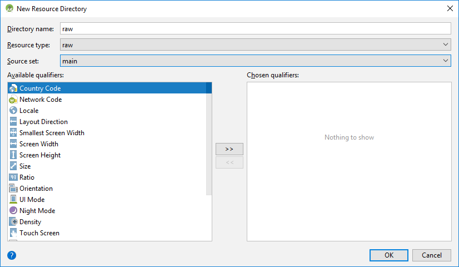Click the Country Code qualifier icon
The width and height of the screenshot is (459, 267).
(x=13, y=88)
